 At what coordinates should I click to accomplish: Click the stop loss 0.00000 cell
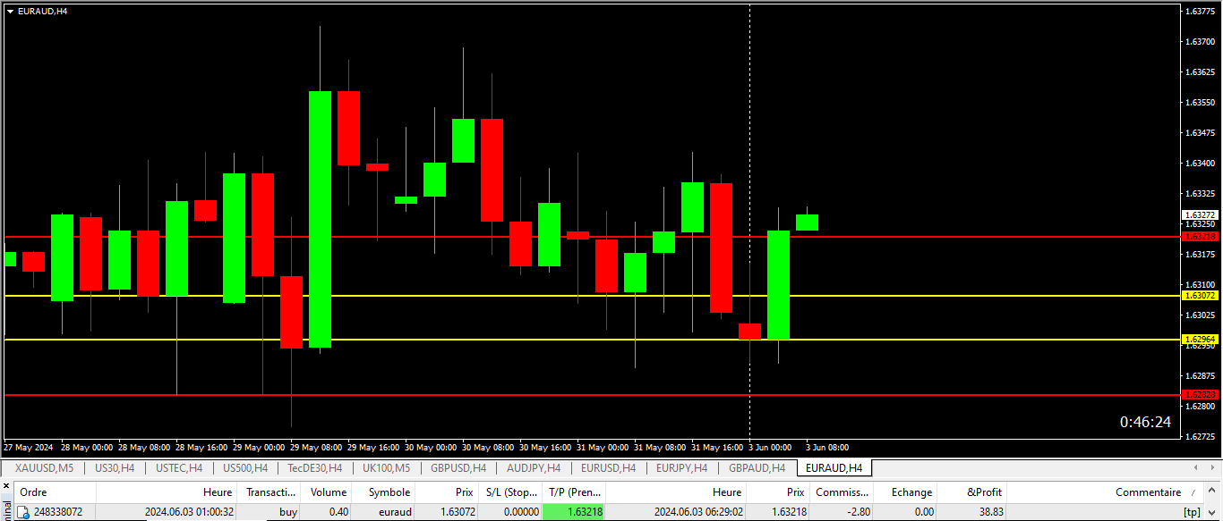521,512
